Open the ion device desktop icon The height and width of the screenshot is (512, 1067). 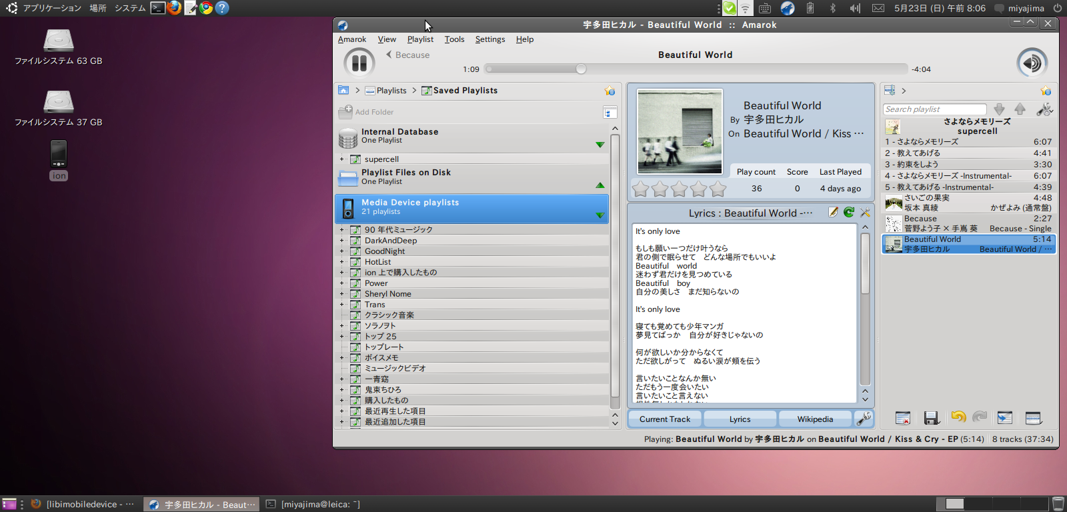pyautogui.click(x=59, y=160)
